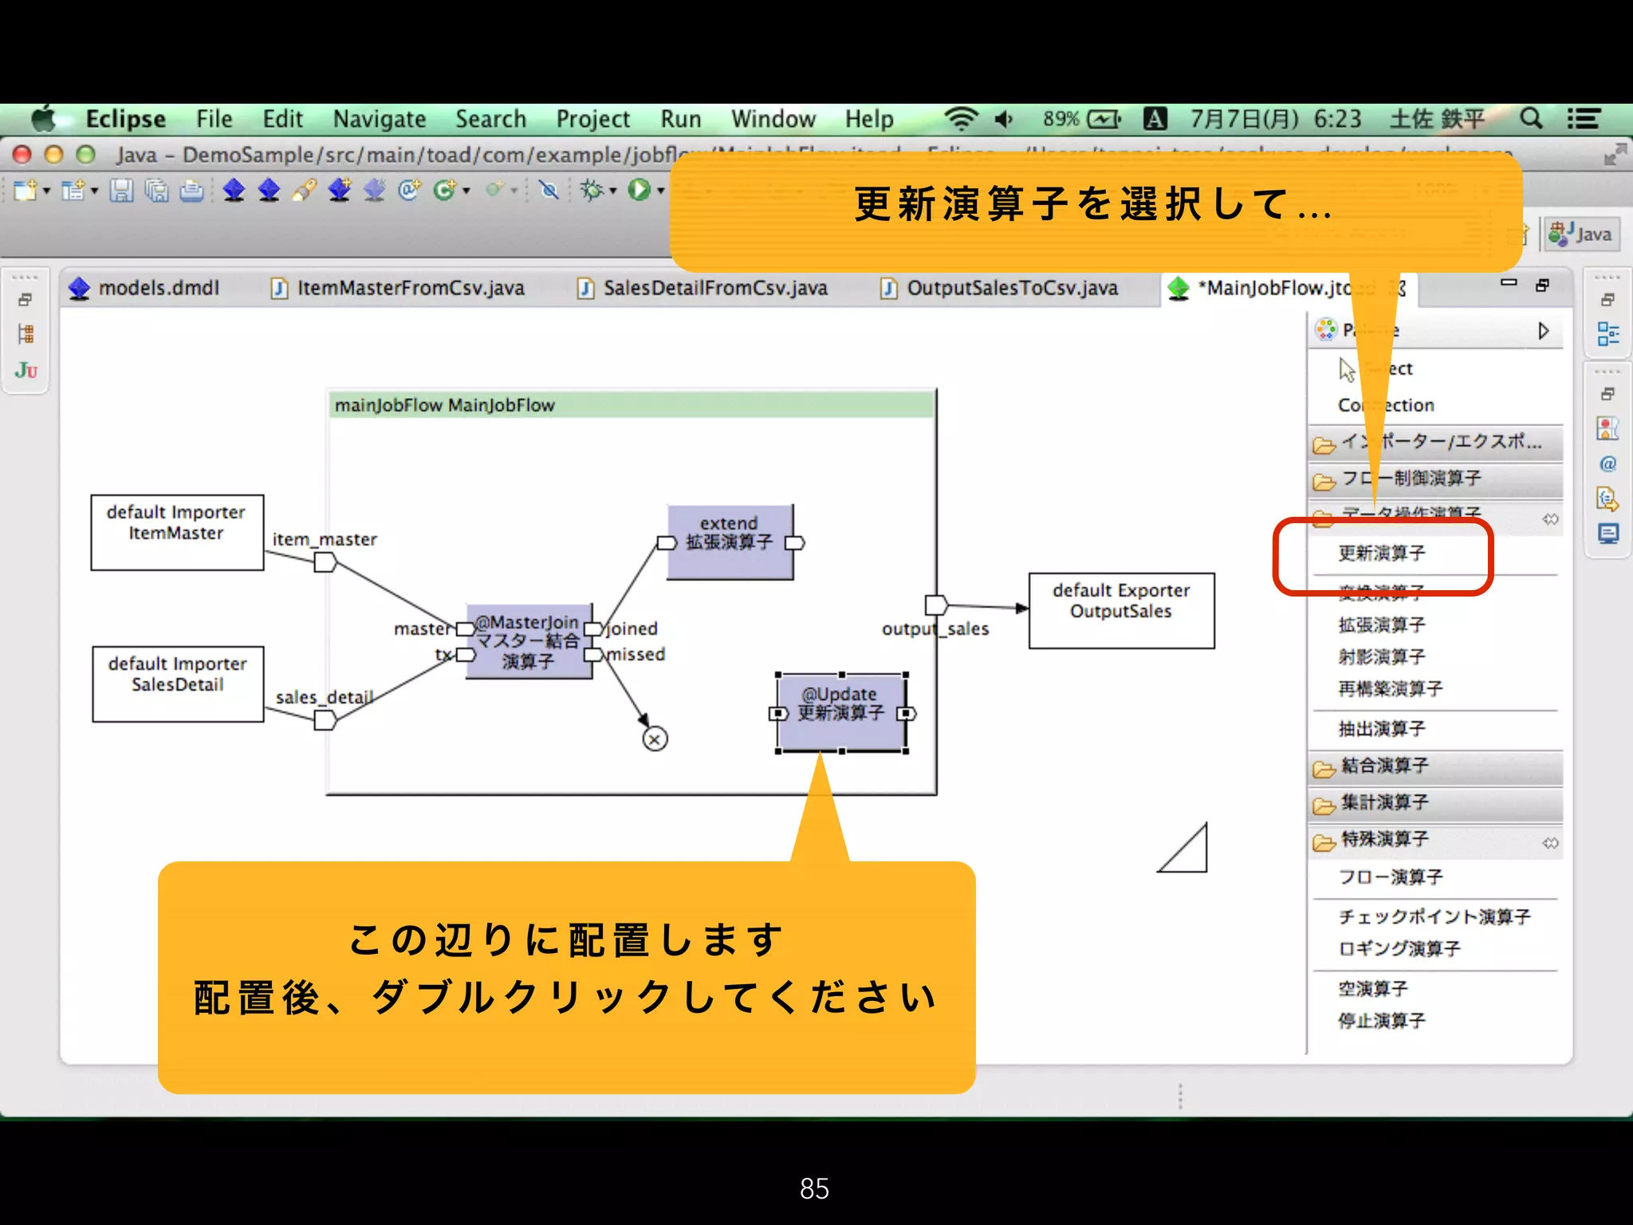Viewport: 1633px width, 1225px height.
Task: Click the Debug bug icon
Action: click(x=592, y=191)
